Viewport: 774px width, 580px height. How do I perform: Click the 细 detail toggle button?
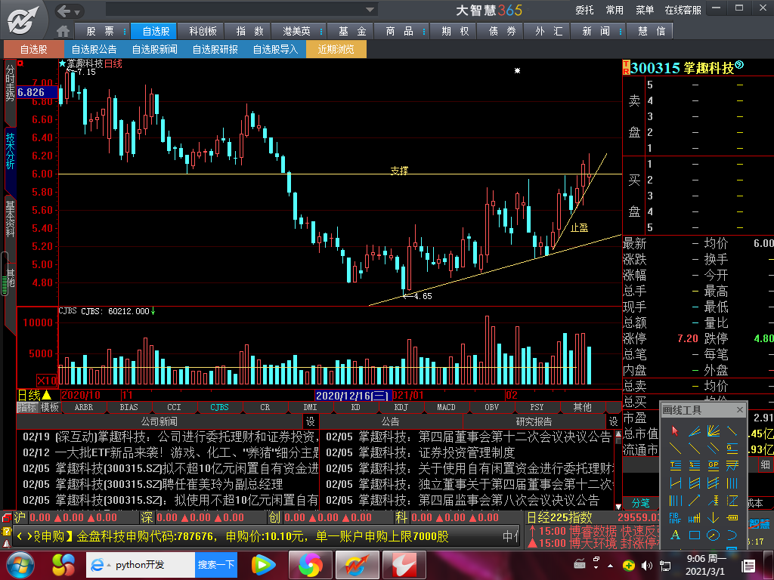[x=765, y=464]
